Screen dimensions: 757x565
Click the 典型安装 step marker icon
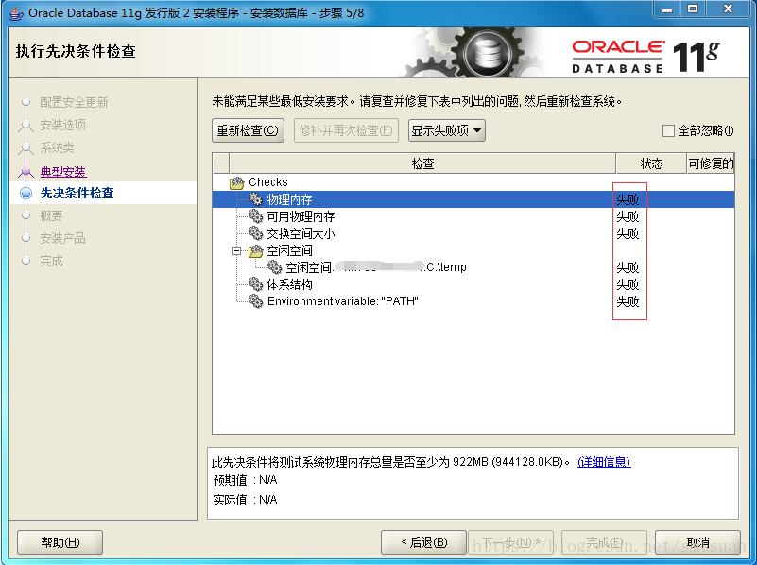point(26,171)
